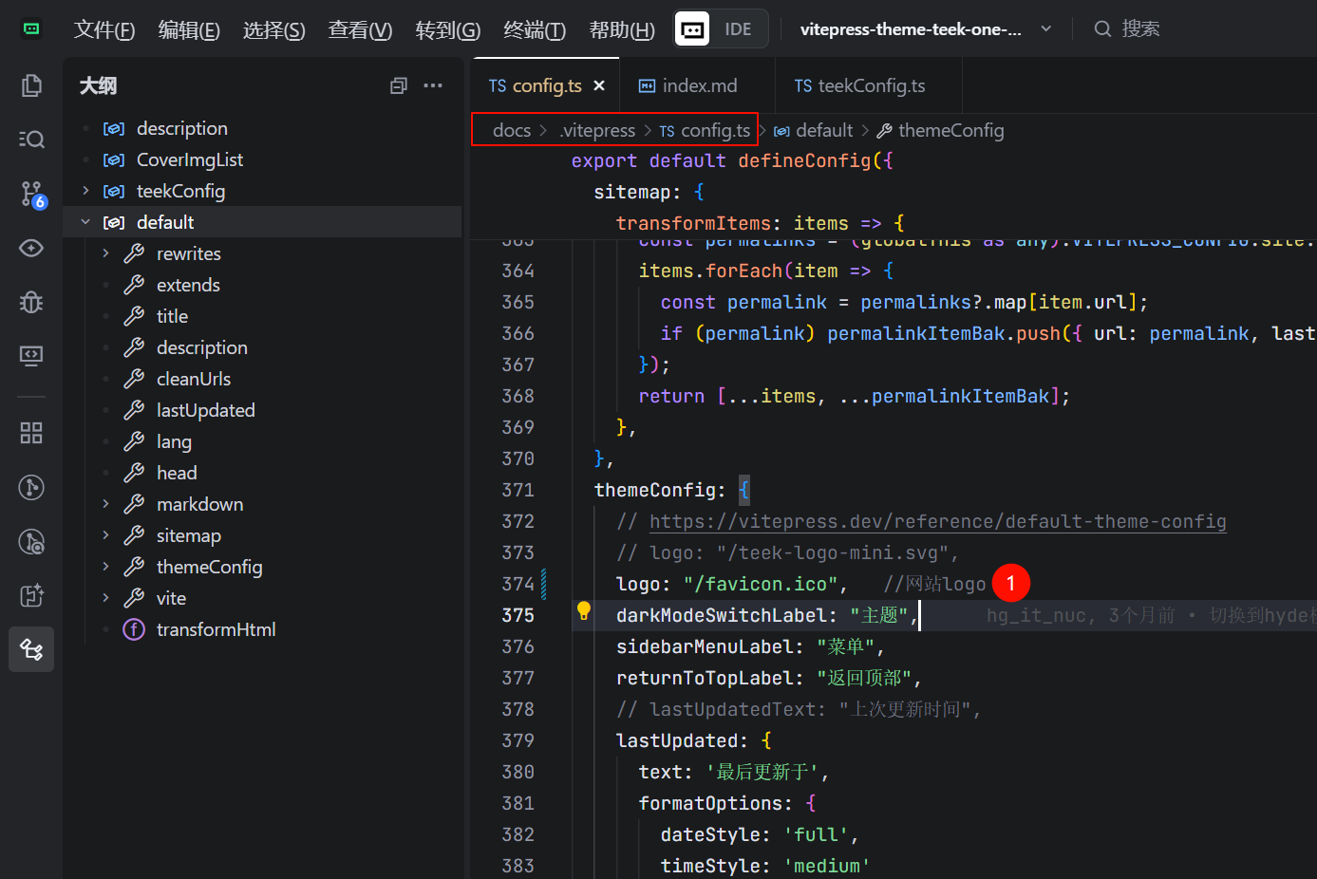Toggle the IDE mode switch button
This screenshot has height=879, width=1317.
(721, 28)
